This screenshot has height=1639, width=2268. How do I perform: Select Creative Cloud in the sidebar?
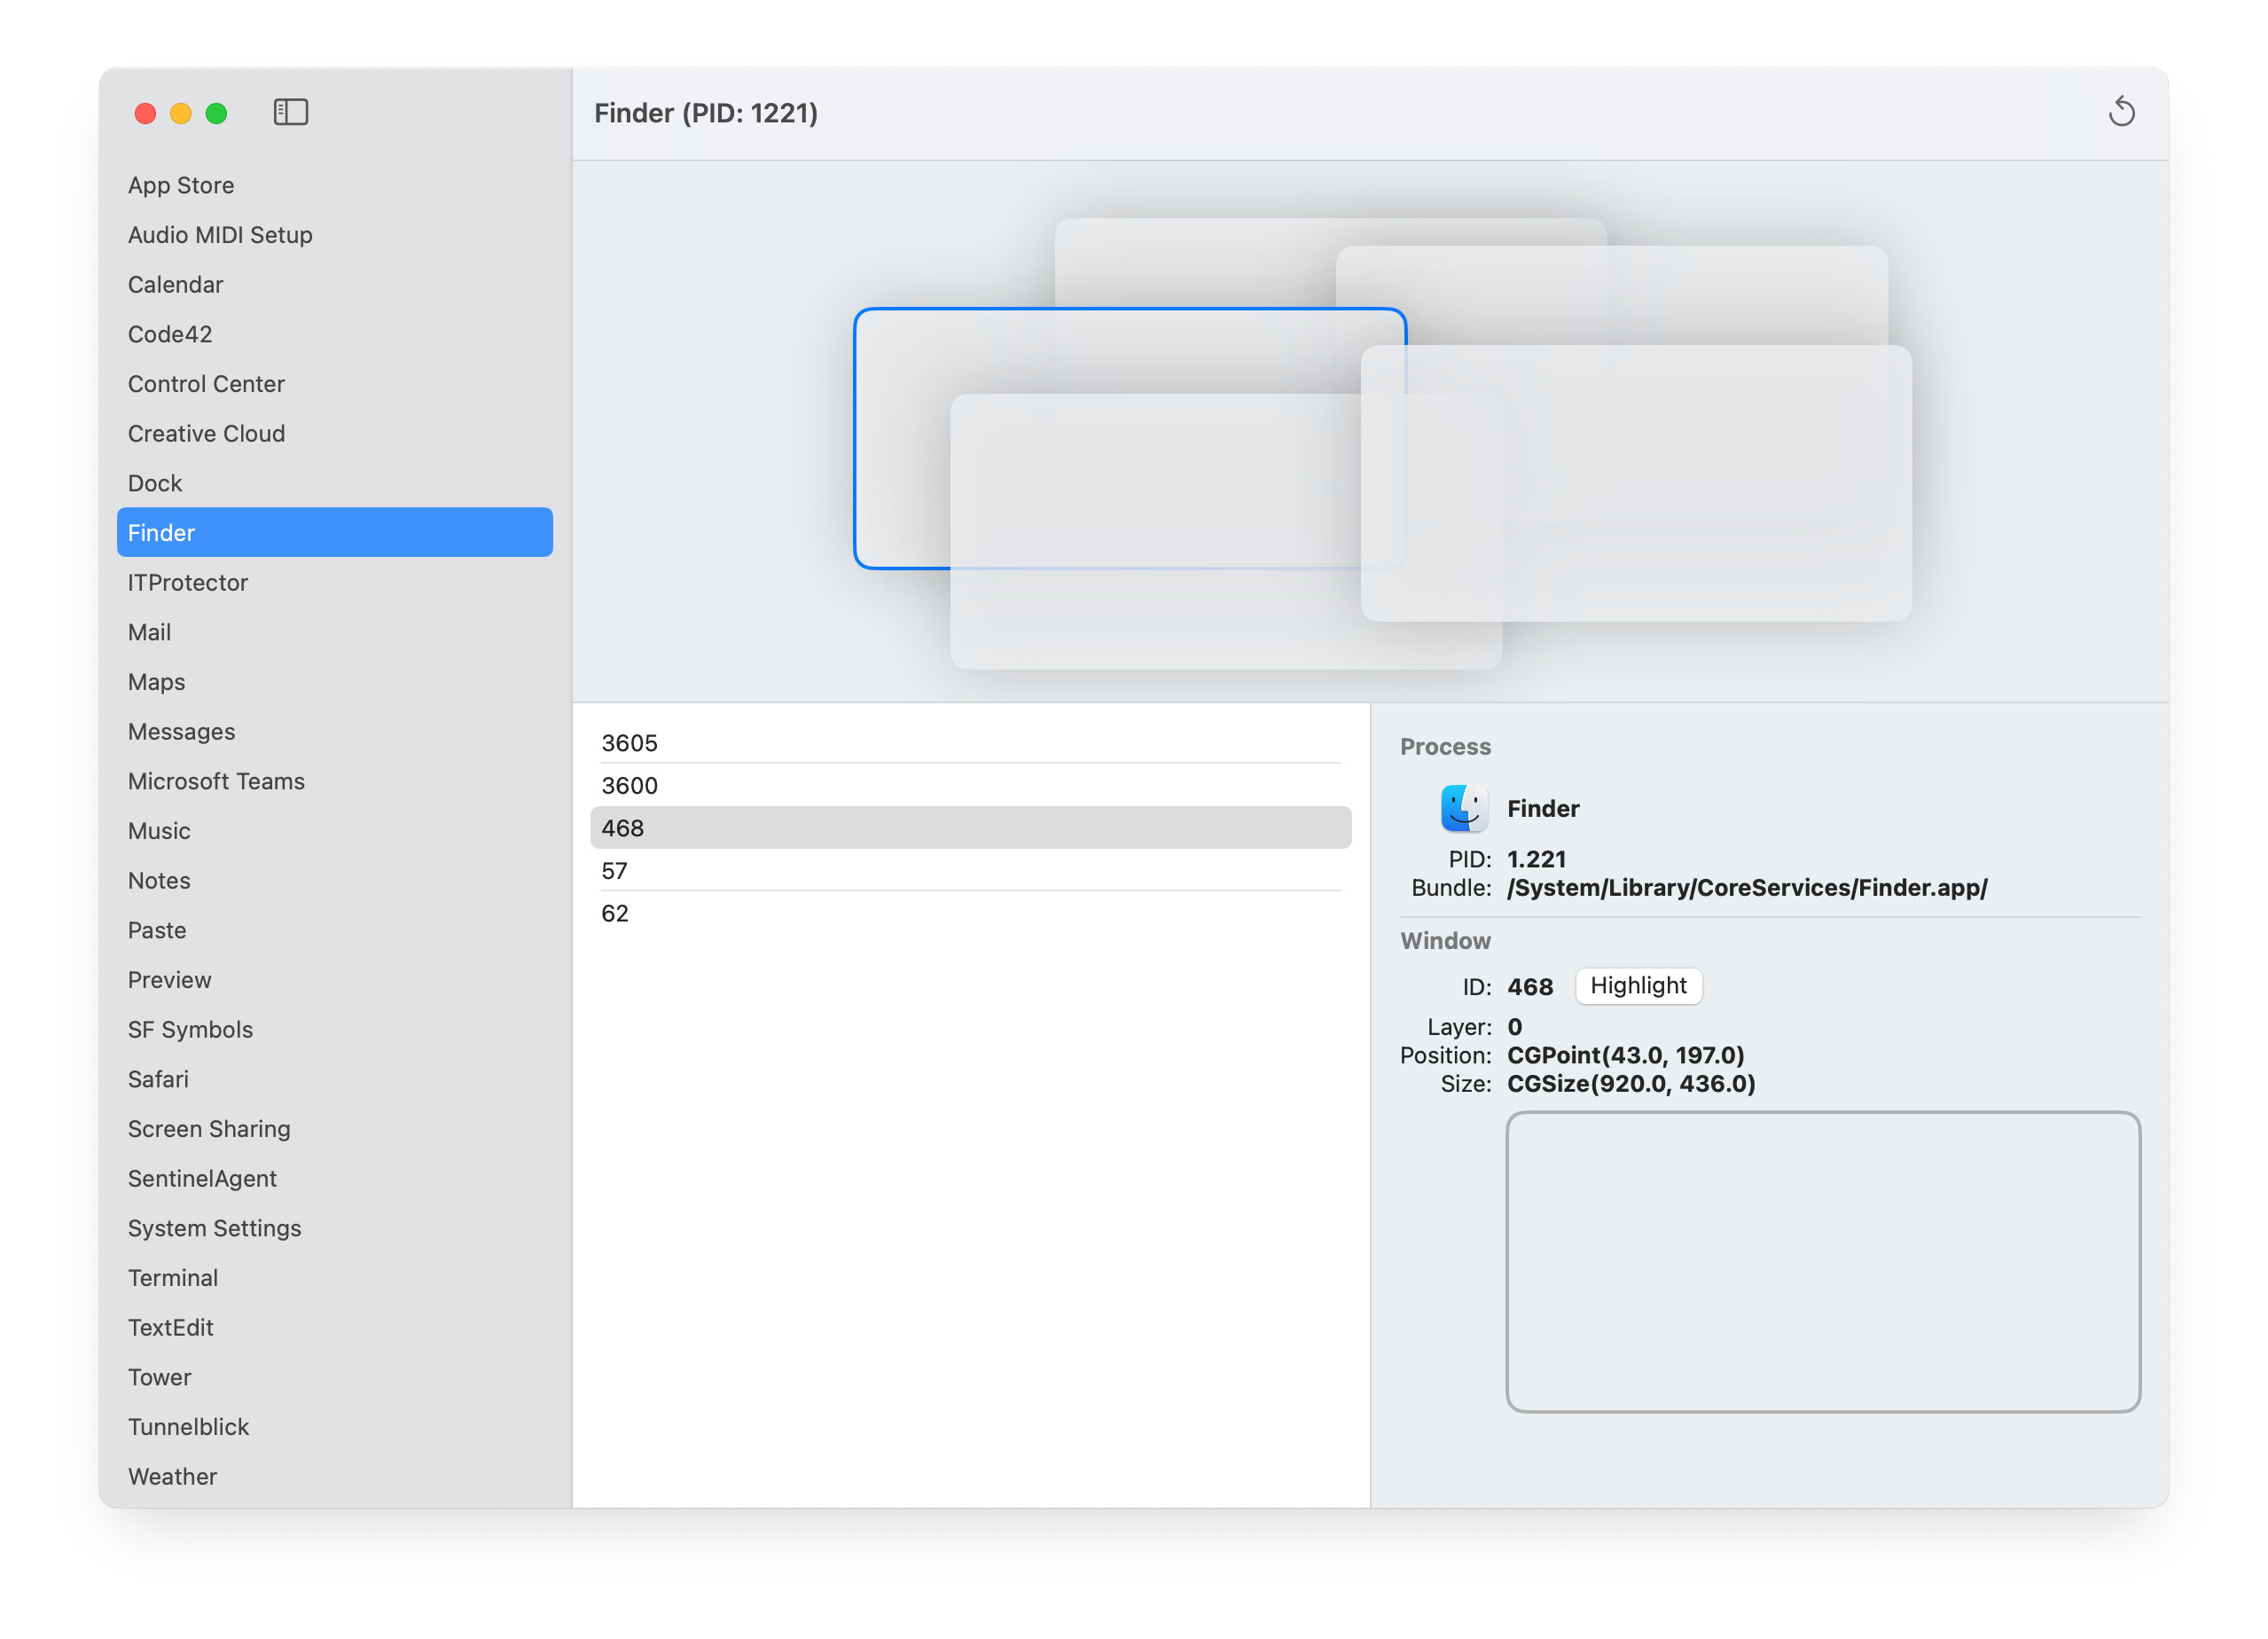[x=335, y=434]
